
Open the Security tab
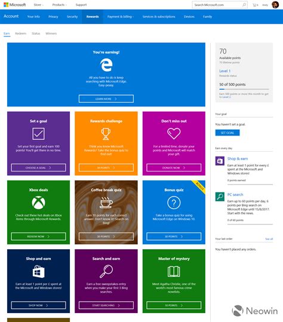tap(72, 17)
